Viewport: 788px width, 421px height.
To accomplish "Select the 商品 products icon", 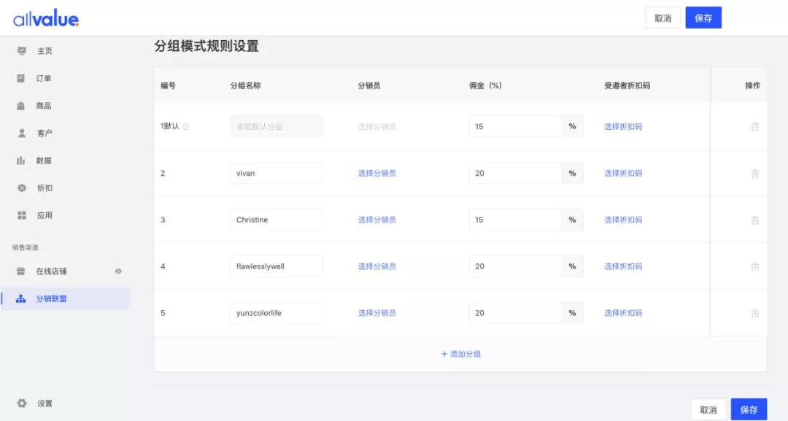I will (x=20, y=105).
